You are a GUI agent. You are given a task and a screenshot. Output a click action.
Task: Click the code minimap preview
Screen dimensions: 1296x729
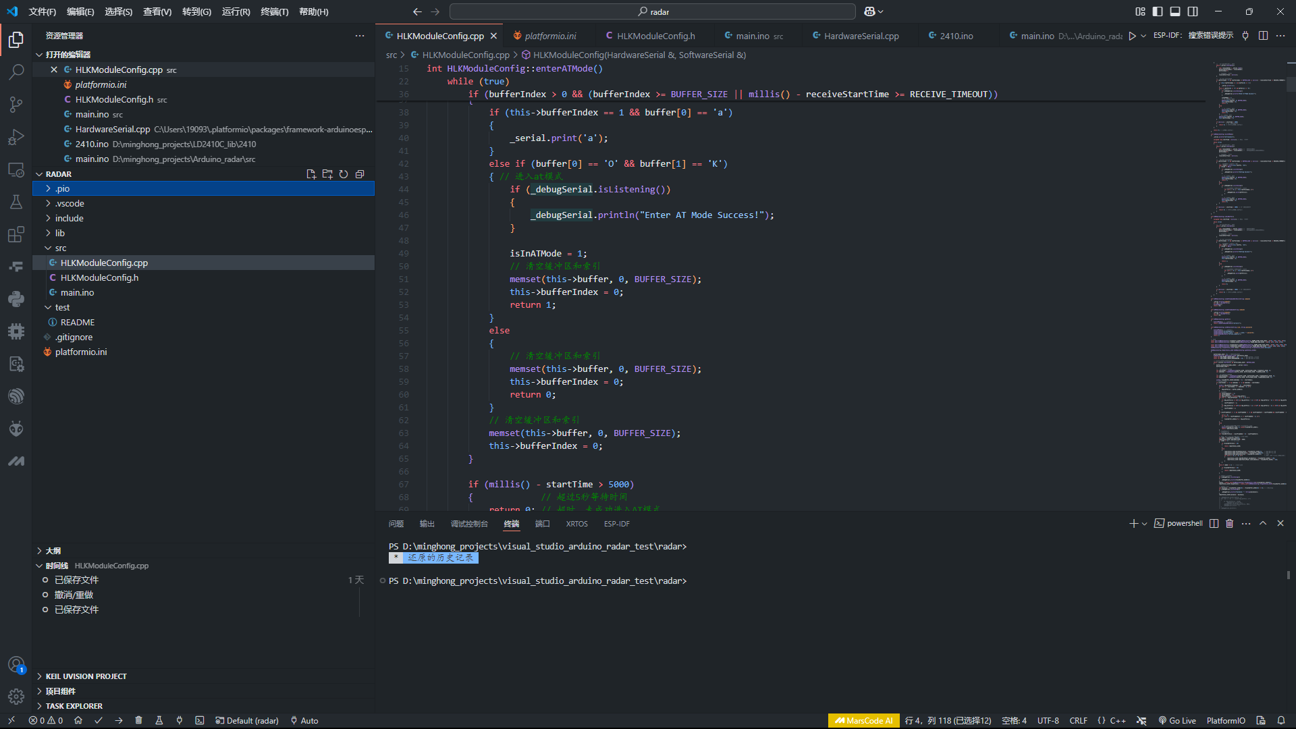point(1247,283)
